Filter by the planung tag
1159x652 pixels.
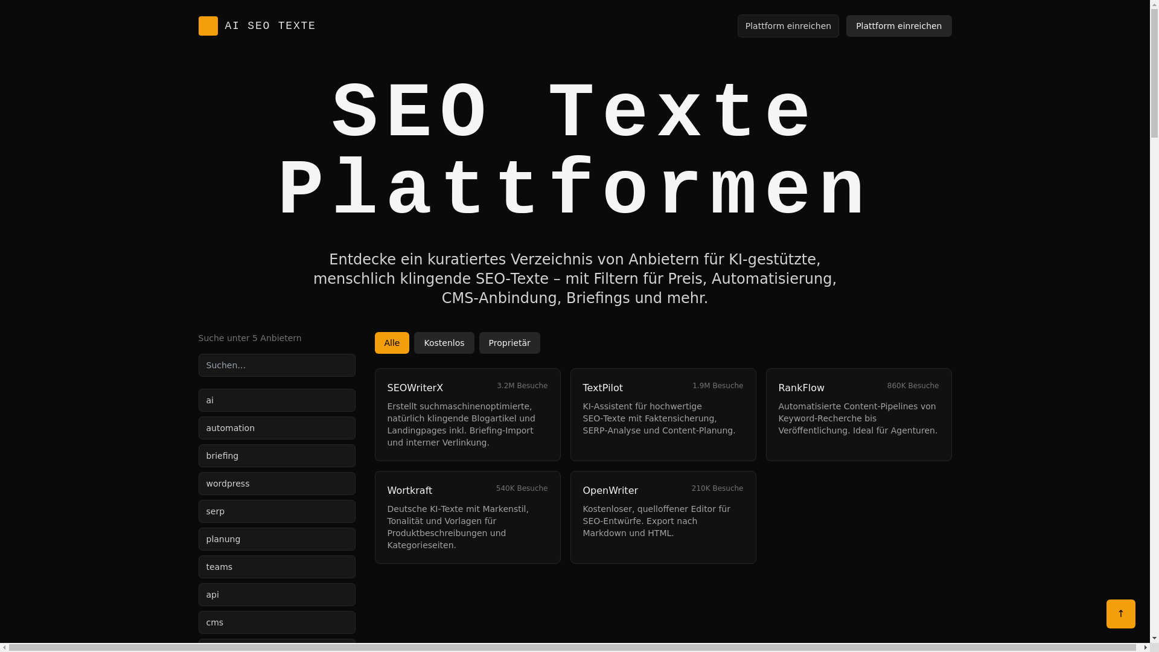point(276,539)
